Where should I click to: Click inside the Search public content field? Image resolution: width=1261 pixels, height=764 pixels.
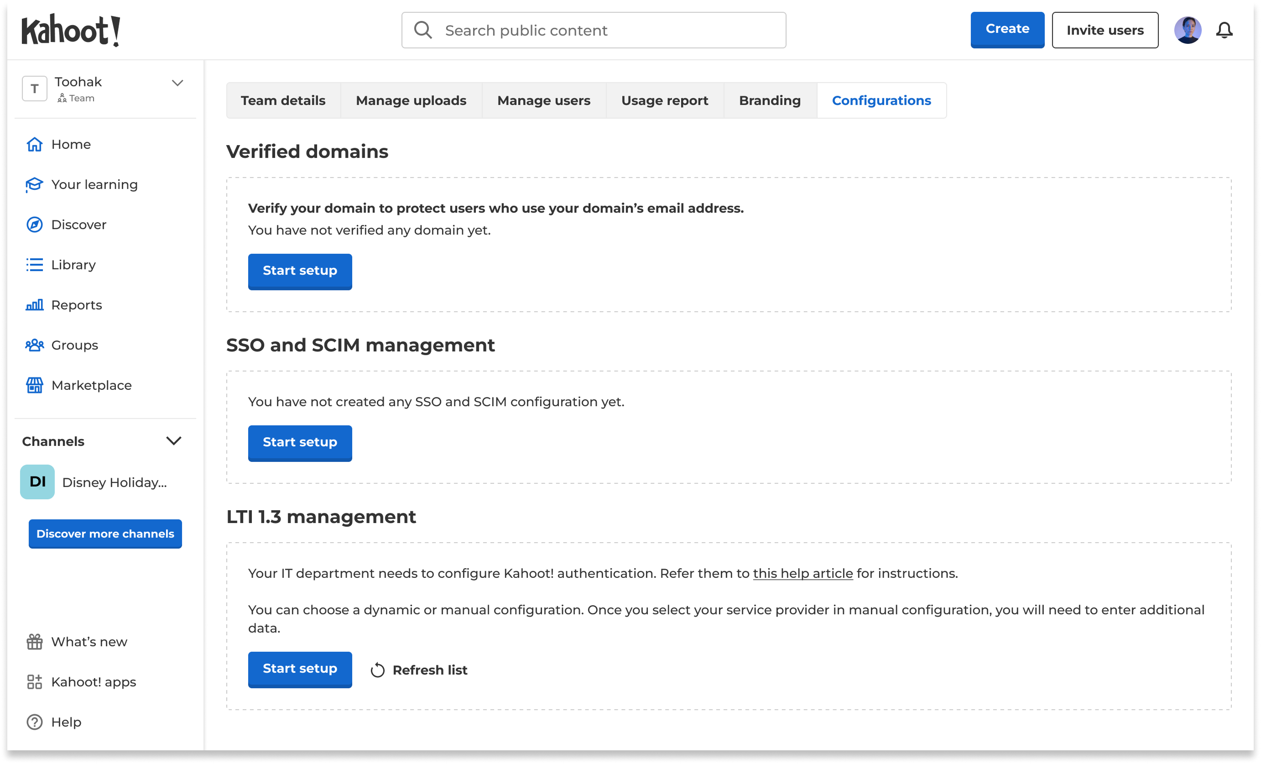coord(594,30)
